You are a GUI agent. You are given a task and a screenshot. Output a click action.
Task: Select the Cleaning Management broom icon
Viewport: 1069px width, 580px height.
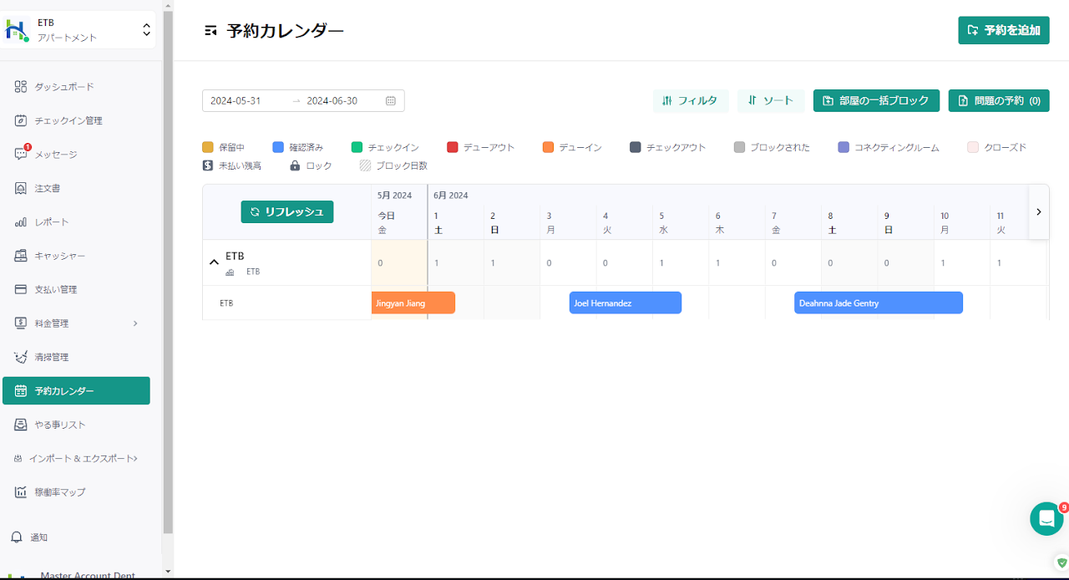coord(21,357)
